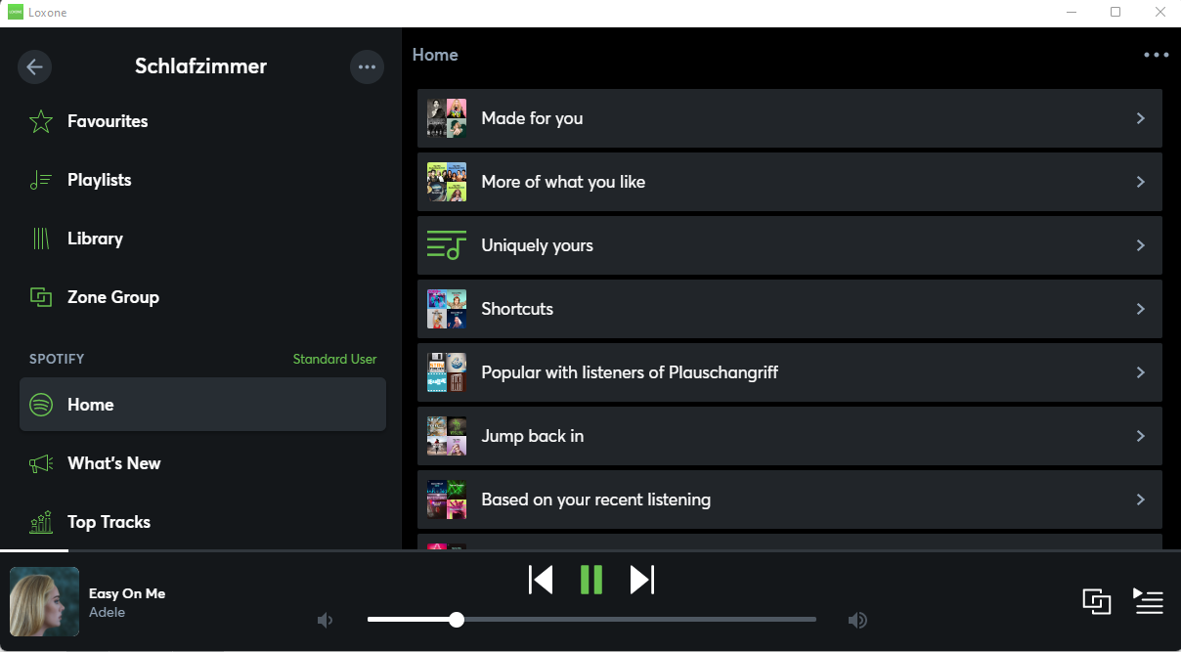The image size is (1181, 652).
Task: Click the Spotify logo beside Home
Action: [41, 405]
